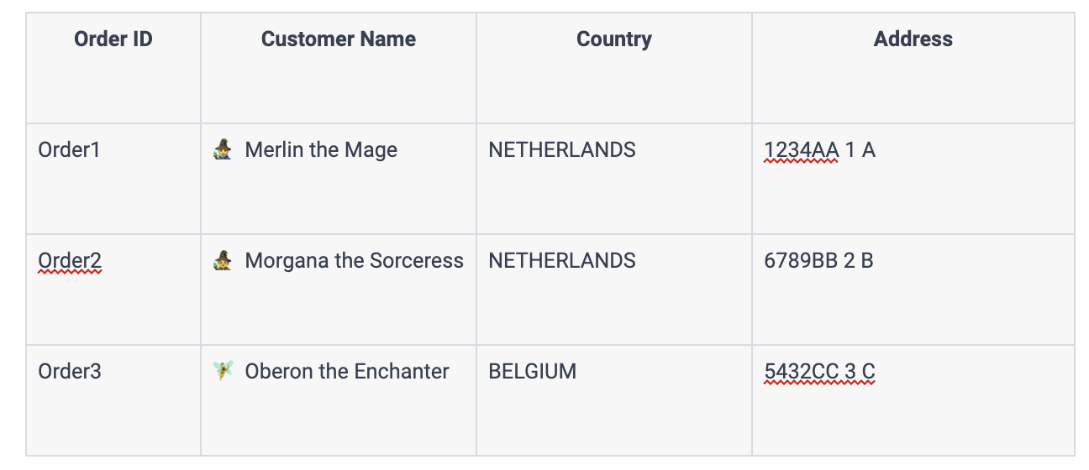Click the underlined address 1234AA 1 A
The width and height of the screenshot is (1089, 470).
(x=820, y=150)
